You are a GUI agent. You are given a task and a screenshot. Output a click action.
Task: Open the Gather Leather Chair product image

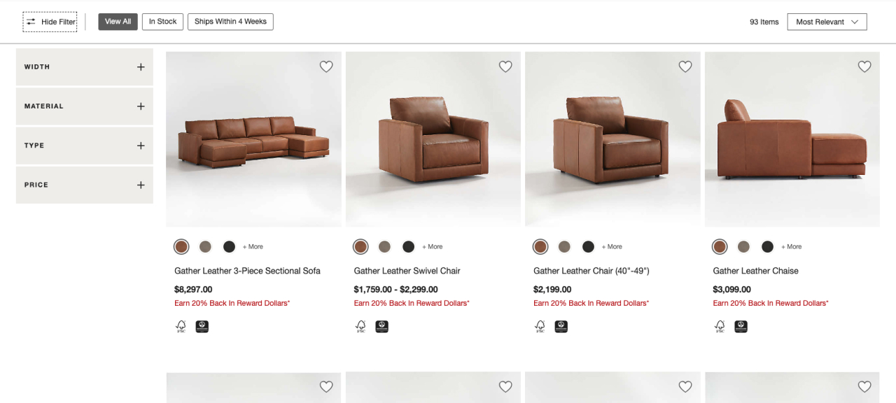pyautogui.click(x=612, y=139)
